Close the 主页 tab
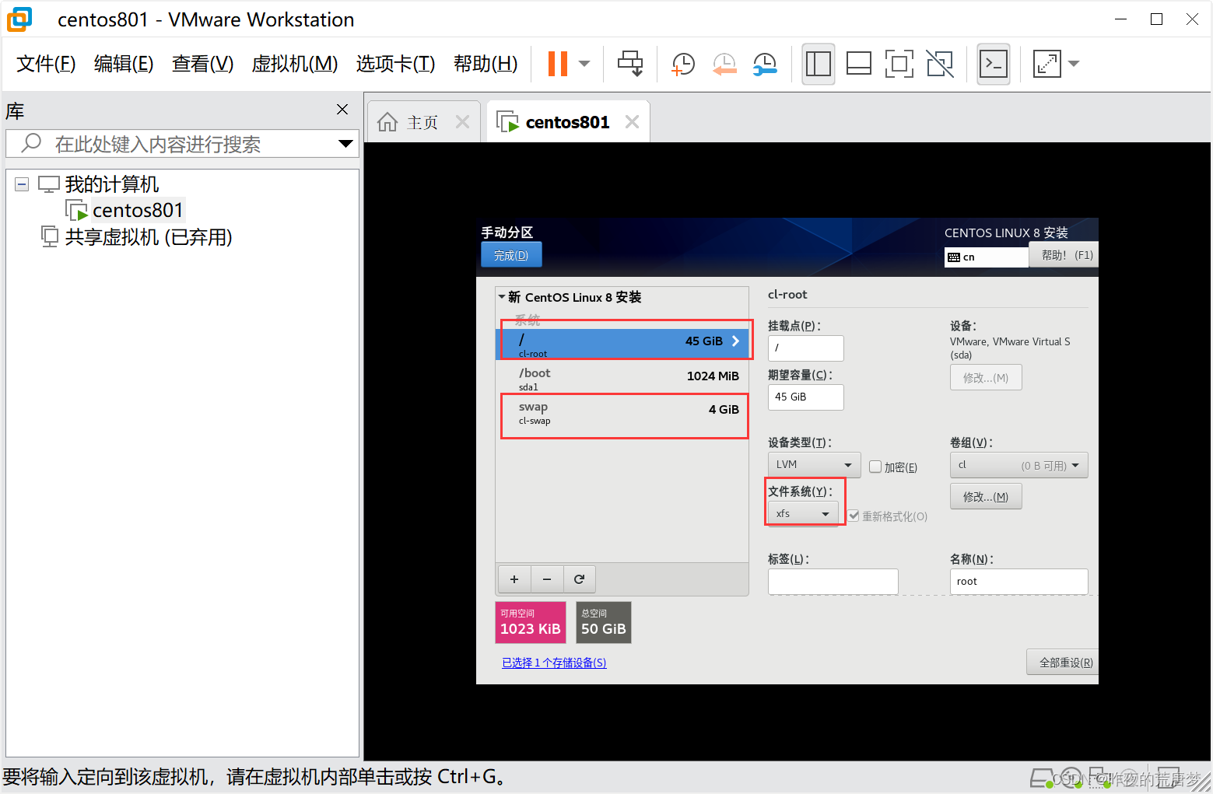Viewport: 1213px width, 794px height. pos(462,122)
